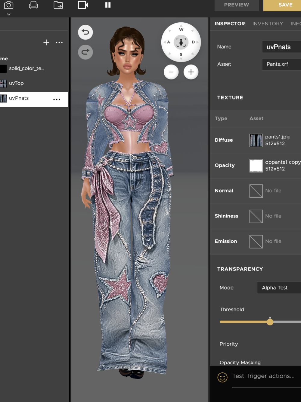
Task: Switch to the INVENTORY tab
Action: tap(268, 24)
